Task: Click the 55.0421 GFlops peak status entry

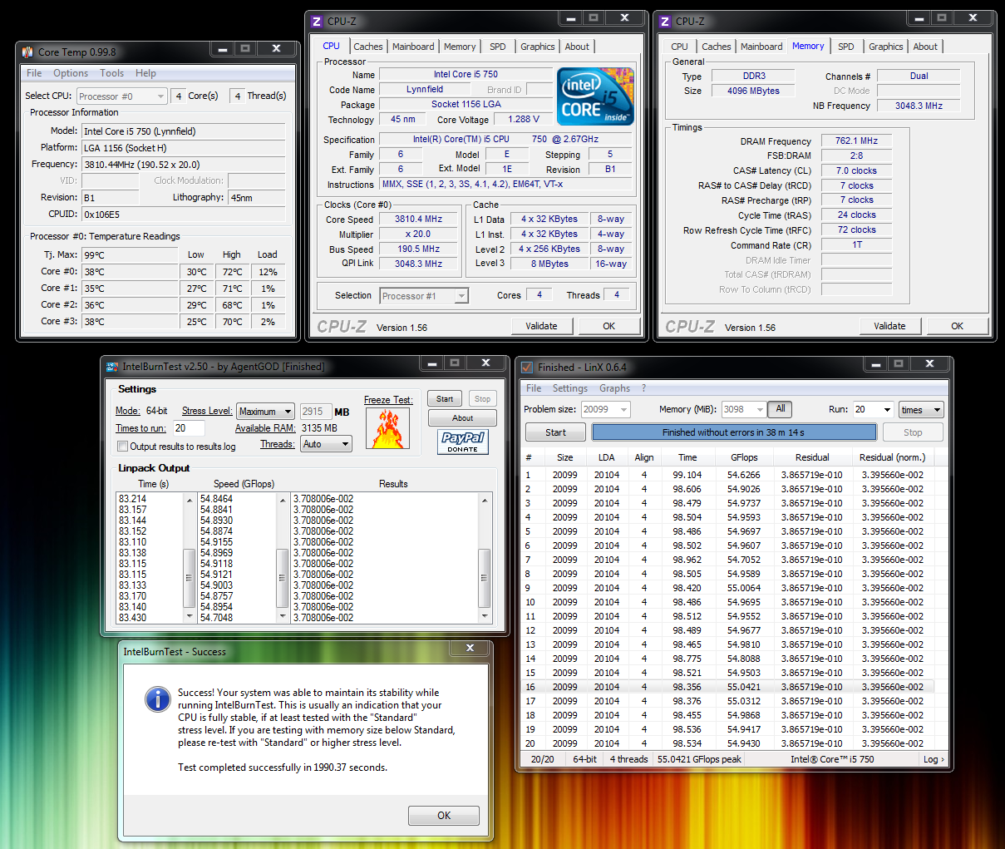Action: pos(700,759)
